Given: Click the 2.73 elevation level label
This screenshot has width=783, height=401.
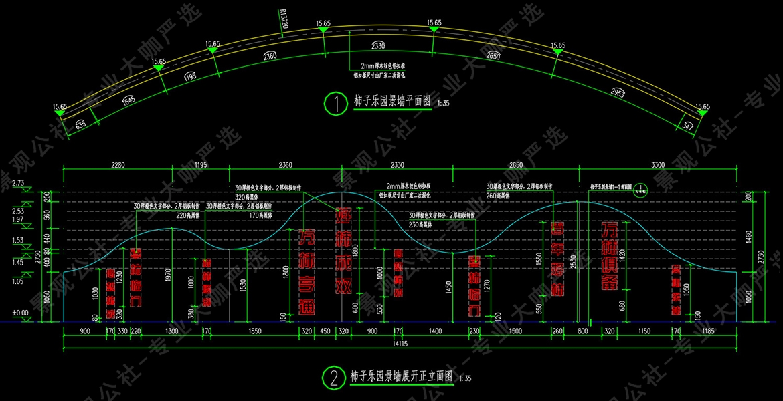Looking at the screenshot, I should click(x=18, y=183).
